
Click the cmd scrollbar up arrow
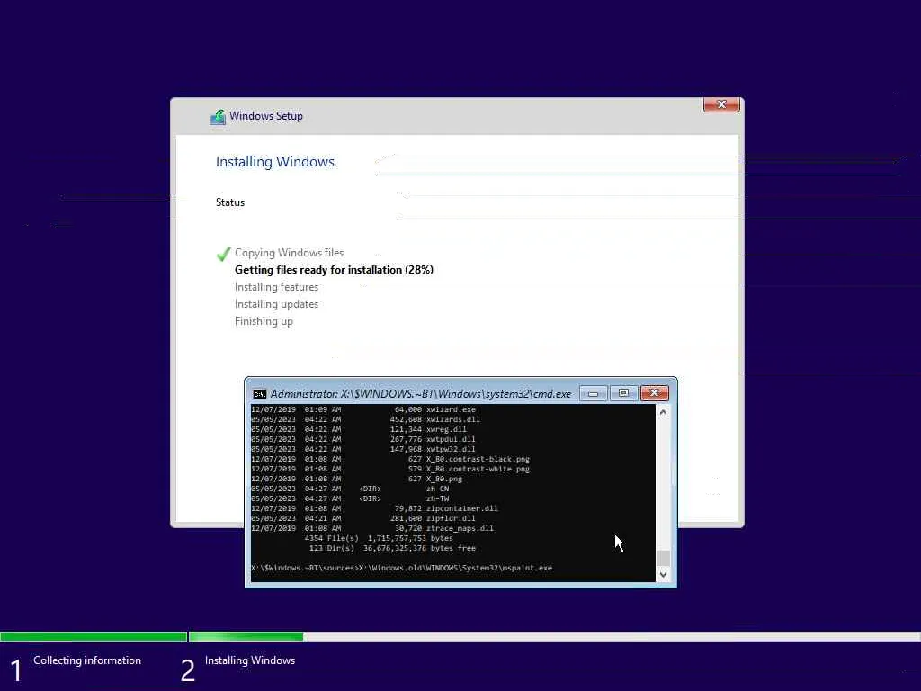click(x=663, y=412)
